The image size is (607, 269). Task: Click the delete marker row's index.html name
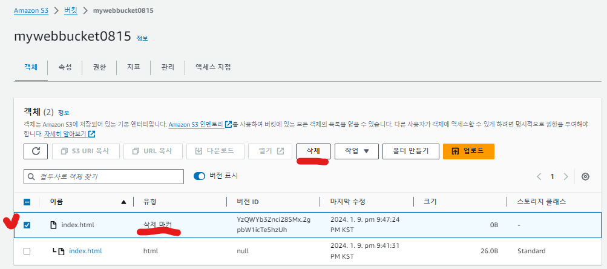pos(77,225)
